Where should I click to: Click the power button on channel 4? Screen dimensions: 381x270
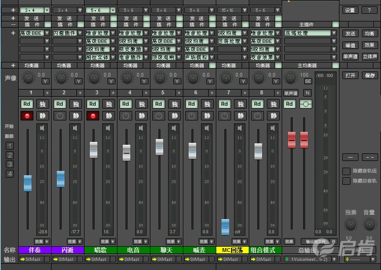tap(126, 116)
